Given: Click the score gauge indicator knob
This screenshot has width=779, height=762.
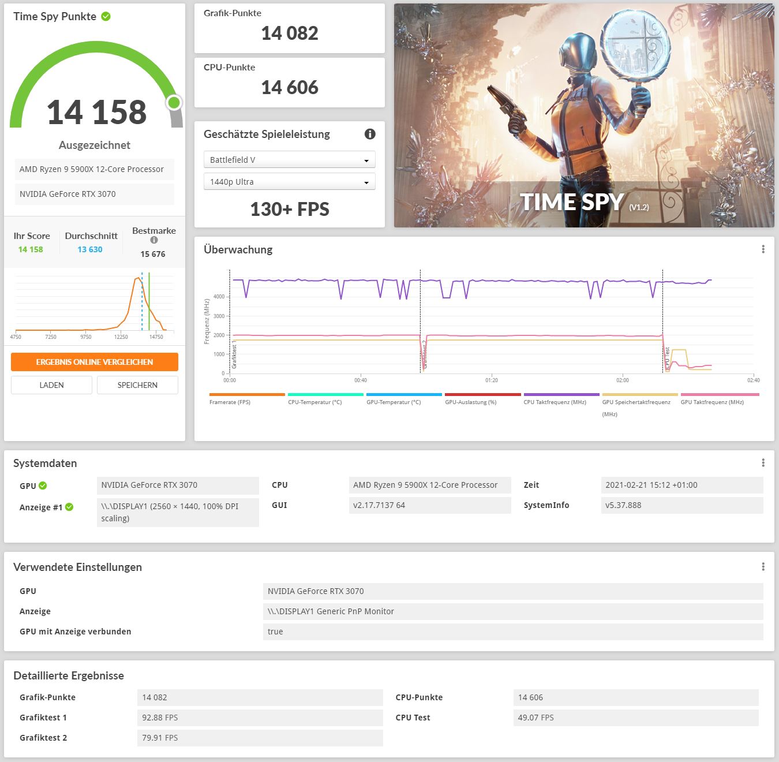Looking at the screenshot, I should point(174,103).
